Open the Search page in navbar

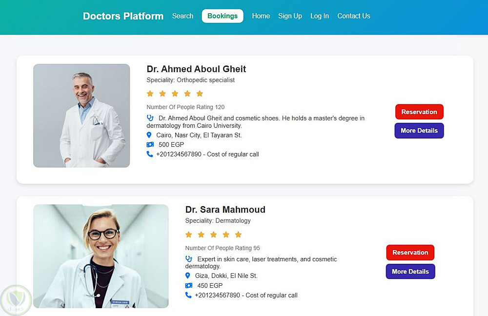pos(183,16)
